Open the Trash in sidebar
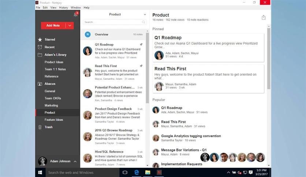This screenshot has height=177, width=306. [x=48, y=127]
